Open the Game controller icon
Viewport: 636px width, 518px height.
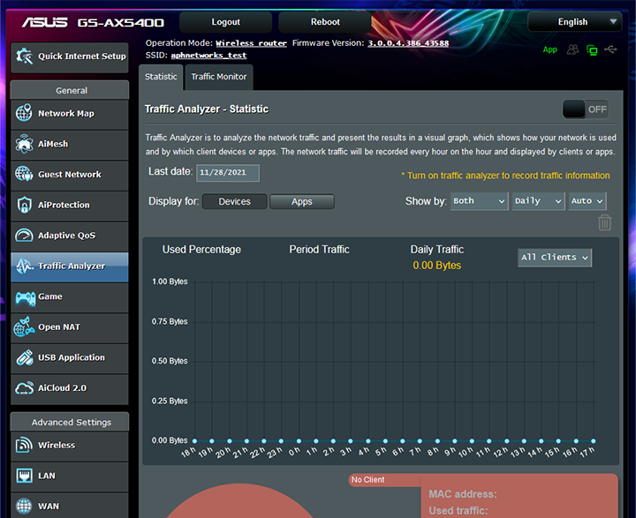[24, 297]
